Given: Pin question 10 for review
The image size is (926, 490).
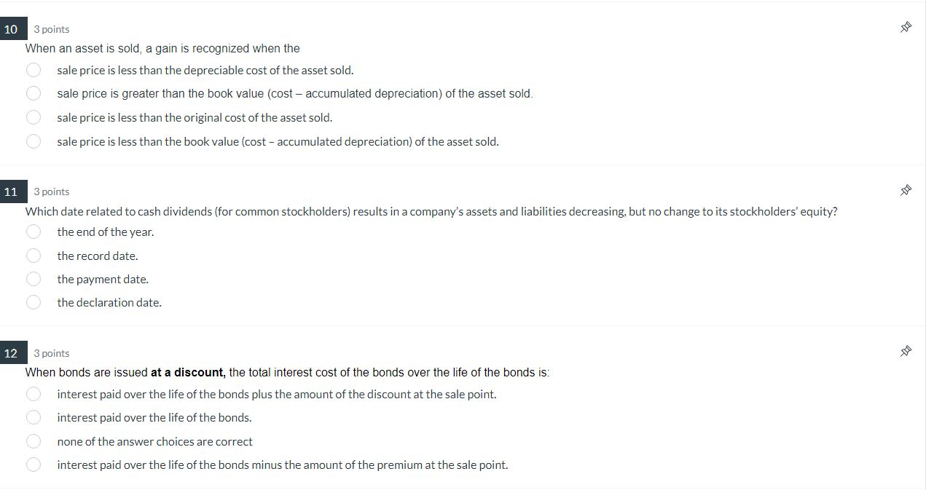Looking at the screenshot, I should tap(906, 26).
